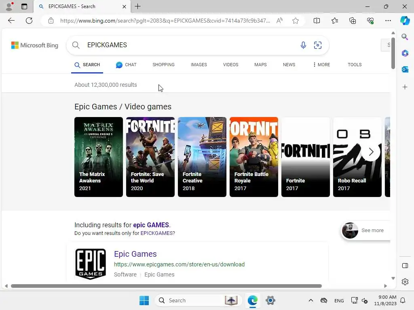Open the Fortnite 2017 card
Image resolution: width=414 pixels, height=310 pixels.
(306, 157)
